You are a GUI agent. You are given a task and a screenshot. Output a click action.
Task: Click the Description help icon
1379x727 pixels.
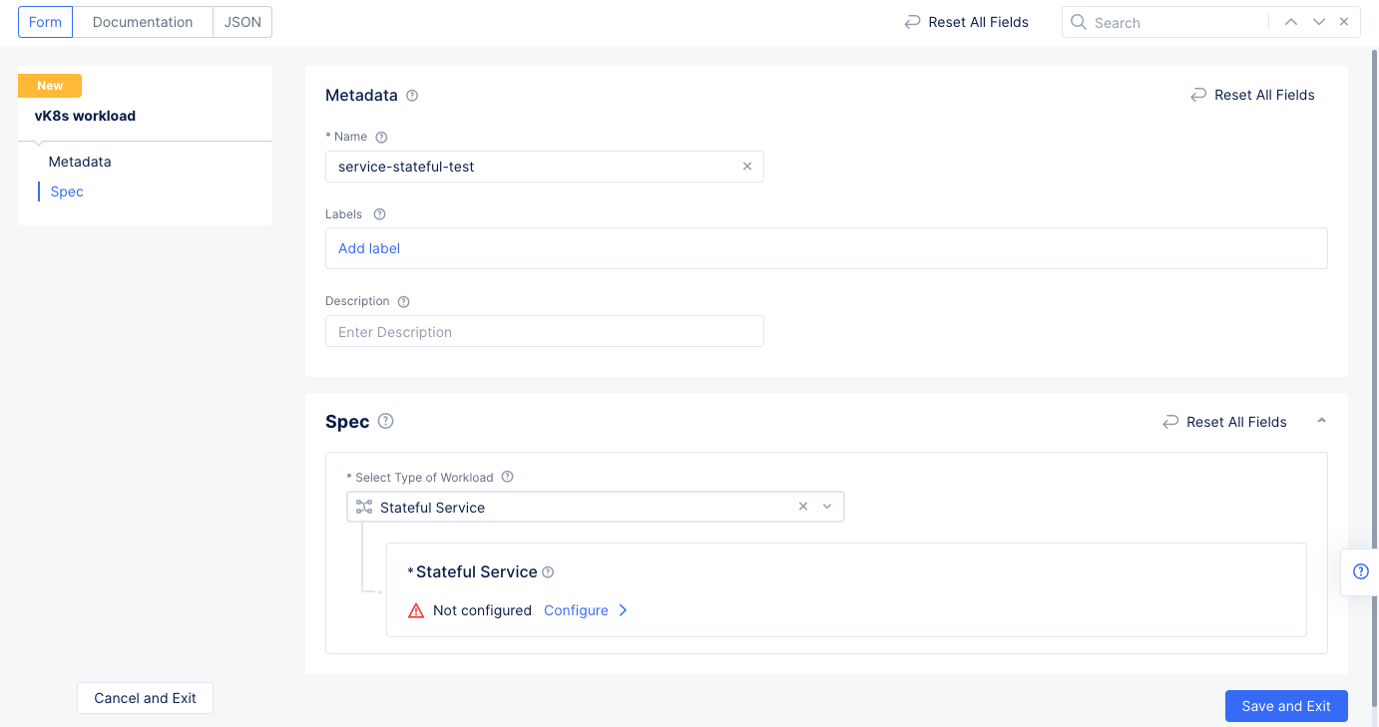pyautogui.click(x=402, y=300)
